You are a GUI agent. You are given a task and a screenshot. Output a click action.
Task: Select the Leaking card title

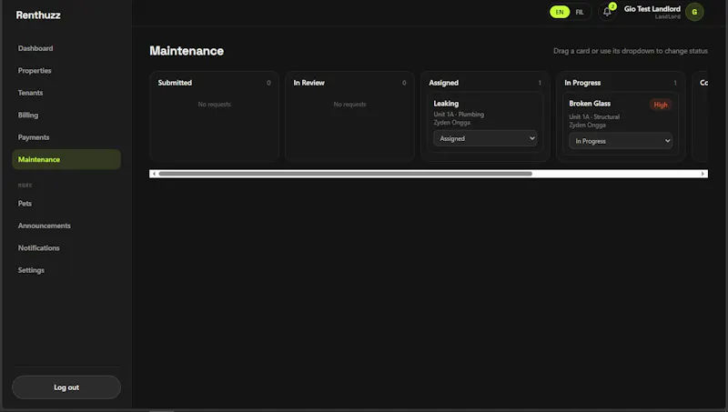(446, 104)
